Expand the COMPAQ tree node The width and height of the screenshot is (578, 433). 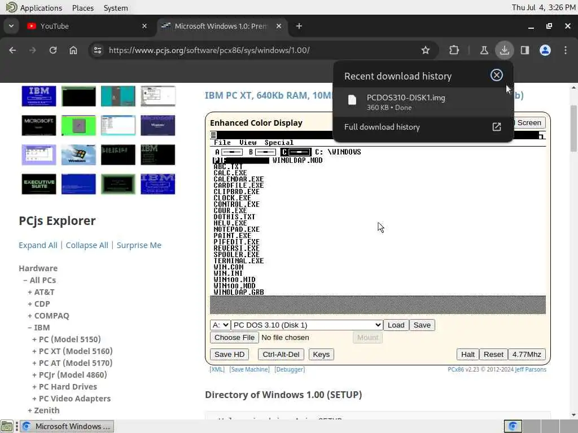49,316
